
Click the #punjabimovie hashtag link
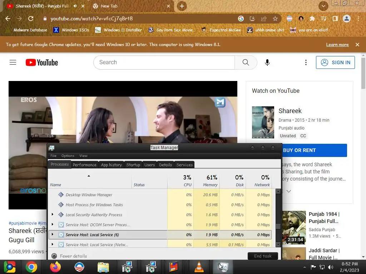tap(23, 223)
